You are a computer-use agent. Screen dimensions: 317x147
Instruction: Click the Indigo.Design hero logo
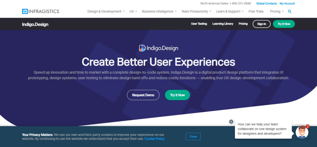[x=158, y=48]
